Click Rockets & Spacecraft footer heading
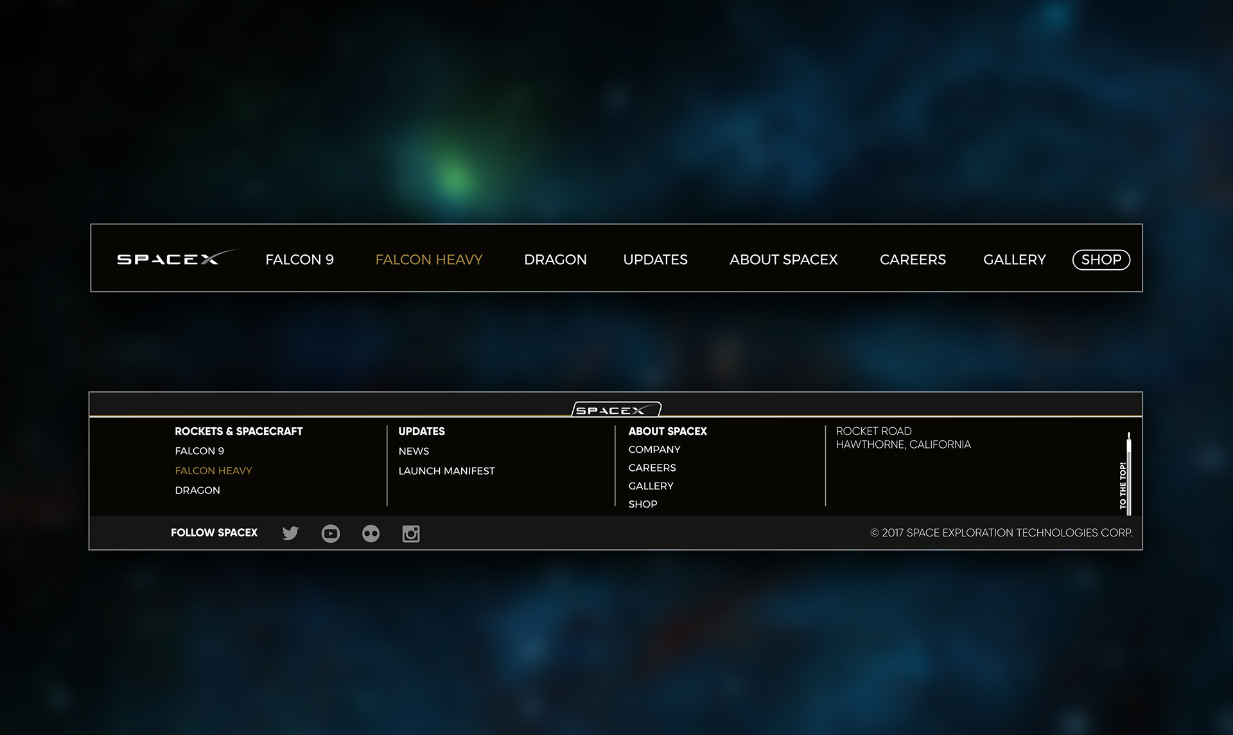Image resolution: width=1233 pixels, height=735 pixels. [239, 431]
